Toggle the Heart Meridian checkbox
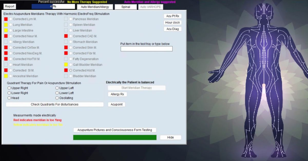Screen dimensions: 308x161 6,65
